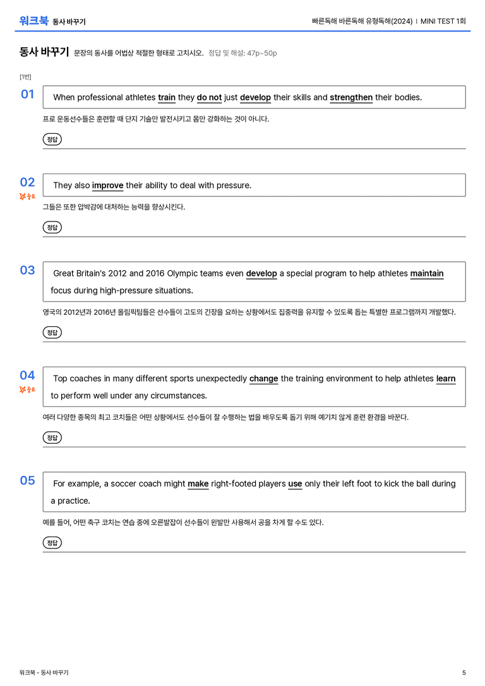This screenshot has width=485, height=686.
Task: Click the page number 5 in footer
Action: pos(464,673)
